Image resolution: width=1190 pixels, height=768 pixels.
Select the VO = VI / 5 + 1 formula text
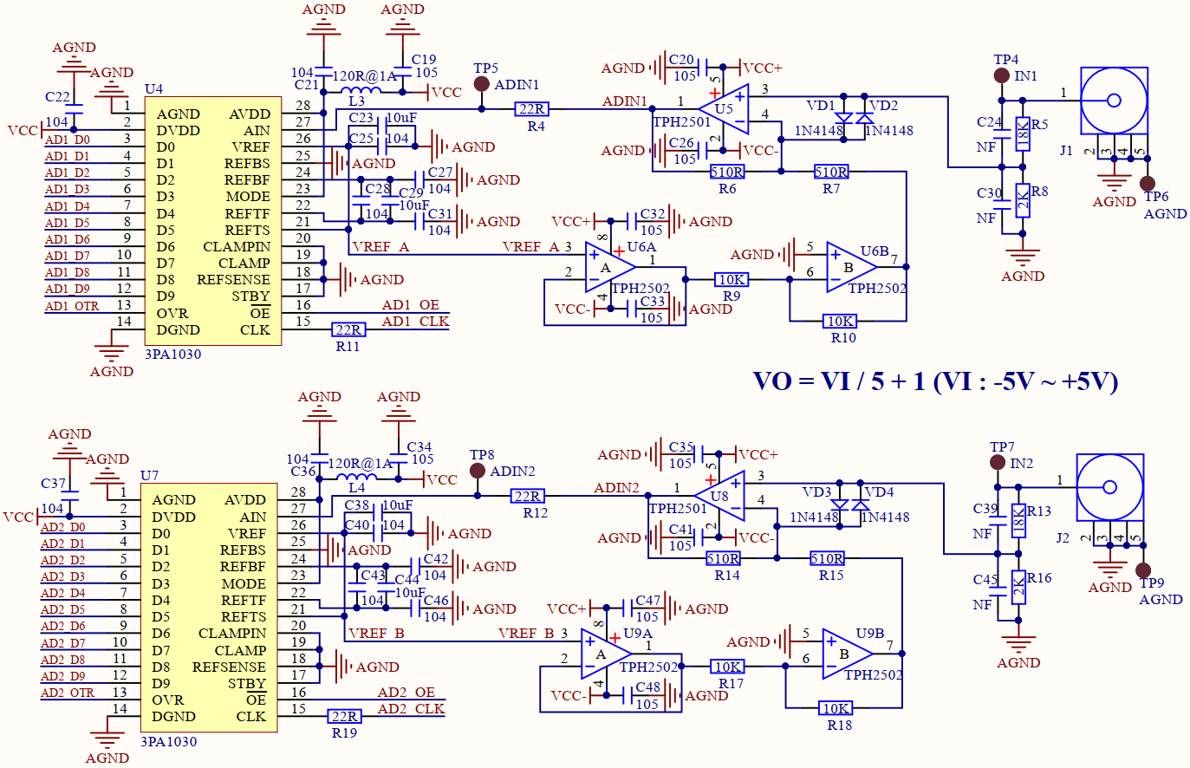936,382
